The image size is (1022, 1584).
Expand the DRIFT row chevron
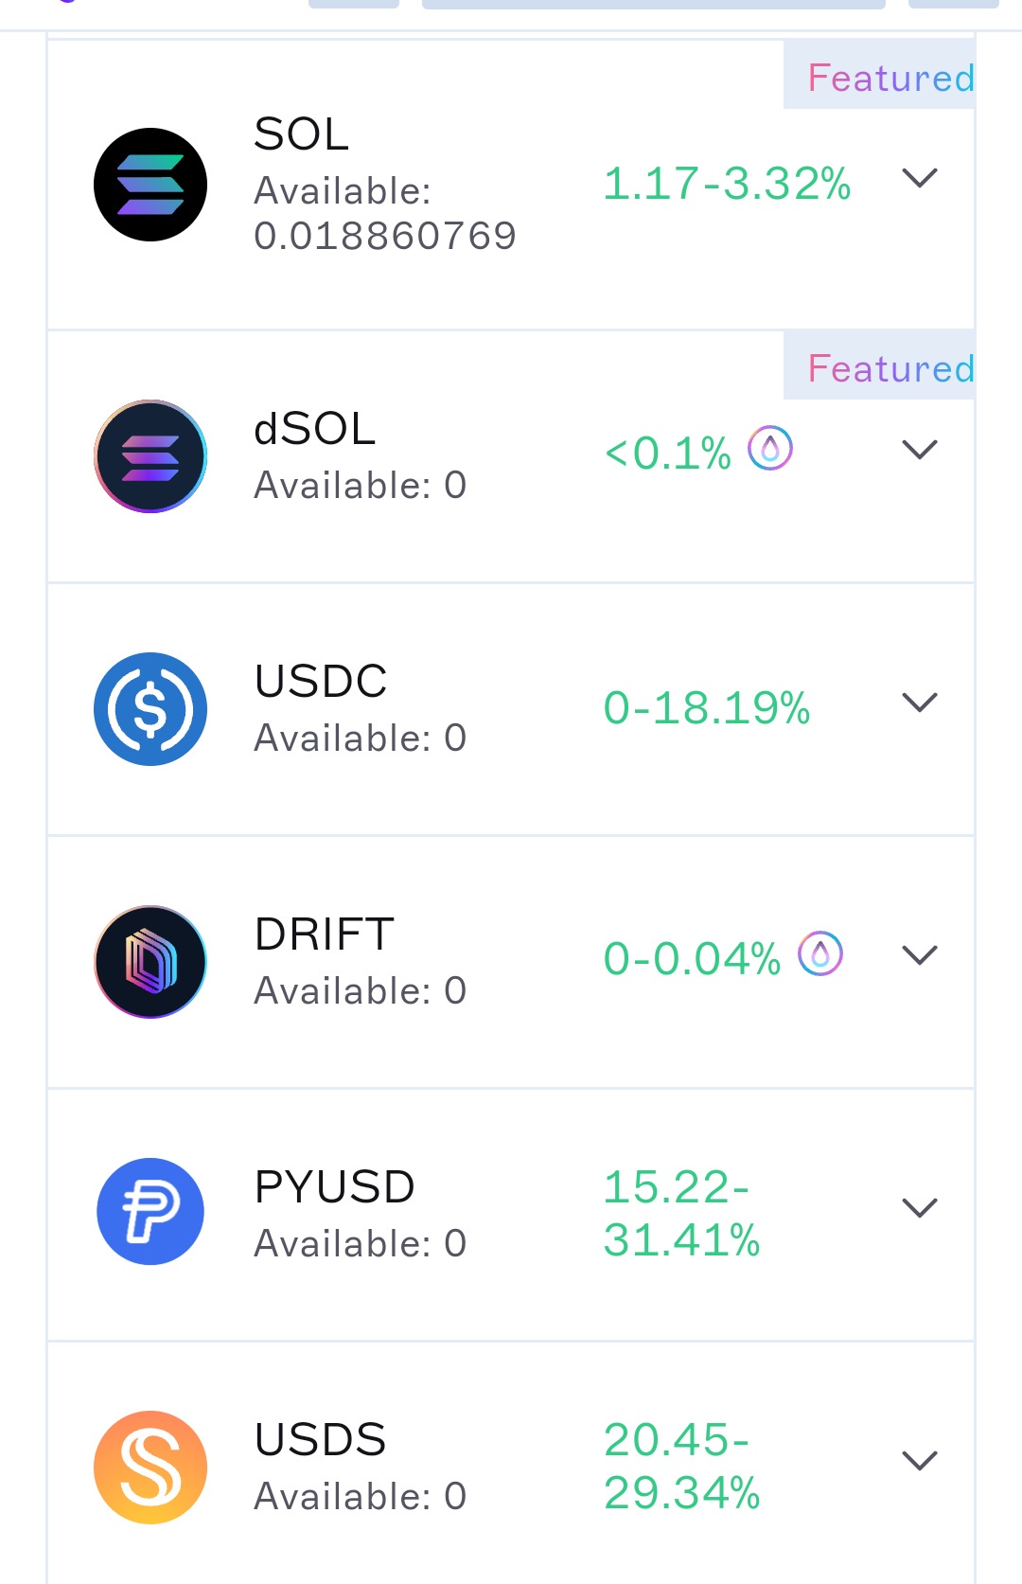(919, 955)
